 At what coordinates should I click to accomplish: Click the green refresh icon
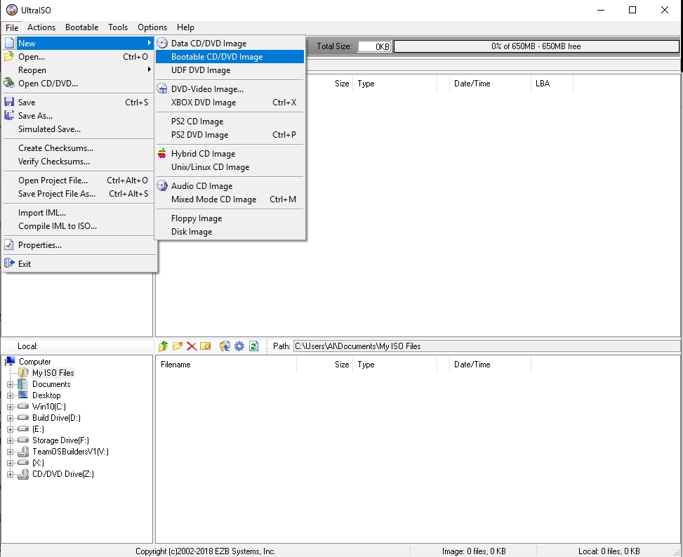[x=253, y=346]
